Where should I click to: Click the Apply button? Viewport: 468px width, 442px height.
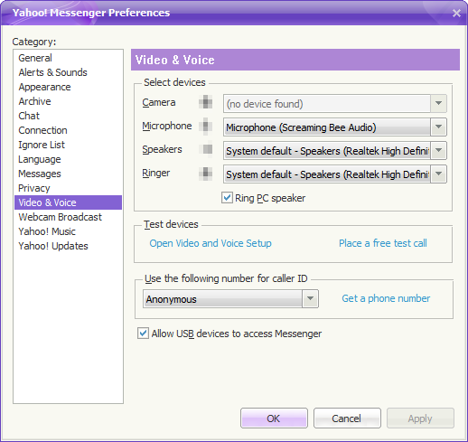pyautogui.click(x=420, y=418)
